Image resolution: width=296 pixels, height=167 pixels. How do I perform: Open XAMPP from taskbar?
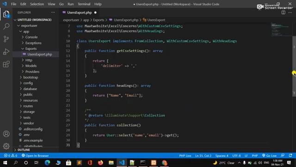[x=154, y=163]
